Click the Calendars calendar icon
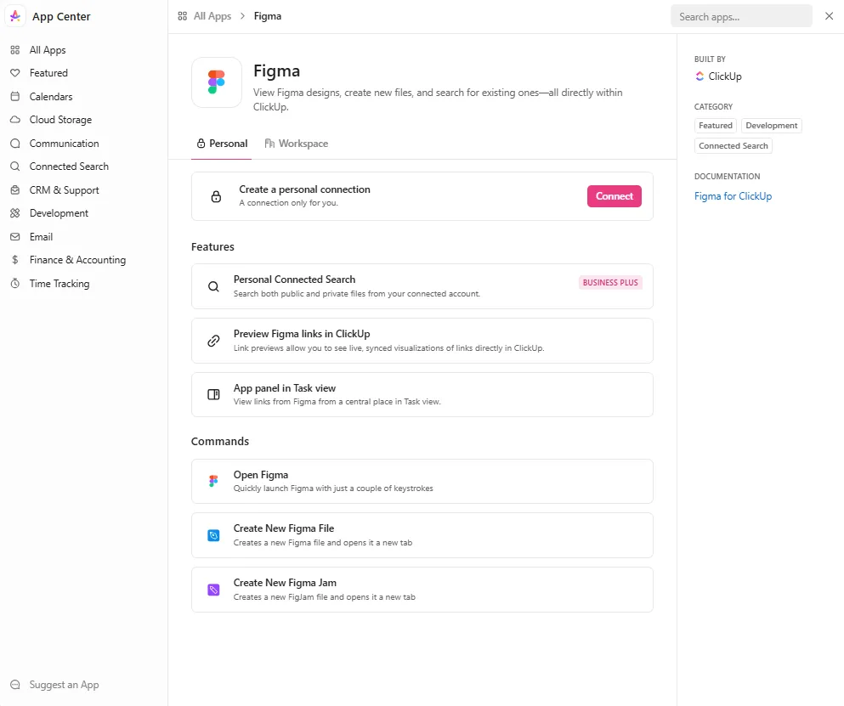This screenshot has width=844, height=706. pyautogui.click(x=15, y=96)
